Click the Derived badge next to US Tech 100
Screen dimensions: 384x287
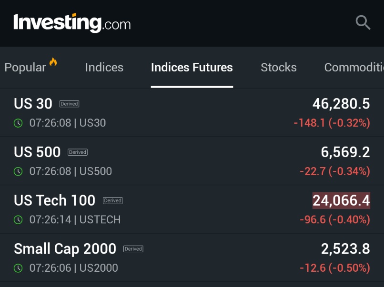(x=112, y=201)
